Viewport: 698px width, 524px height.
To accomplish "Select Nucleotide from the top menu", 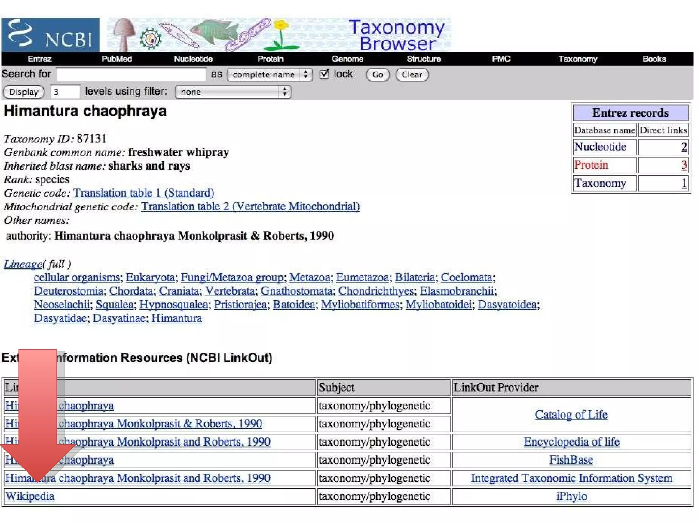I will click(193, 59).
